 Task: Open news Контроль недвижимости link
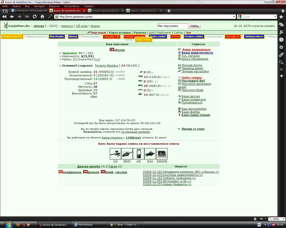click(173, 175)
